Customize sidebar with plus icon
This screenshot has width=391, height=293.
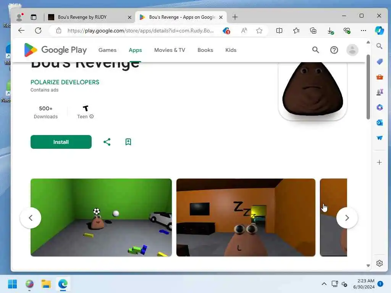(x=379, y=163)
